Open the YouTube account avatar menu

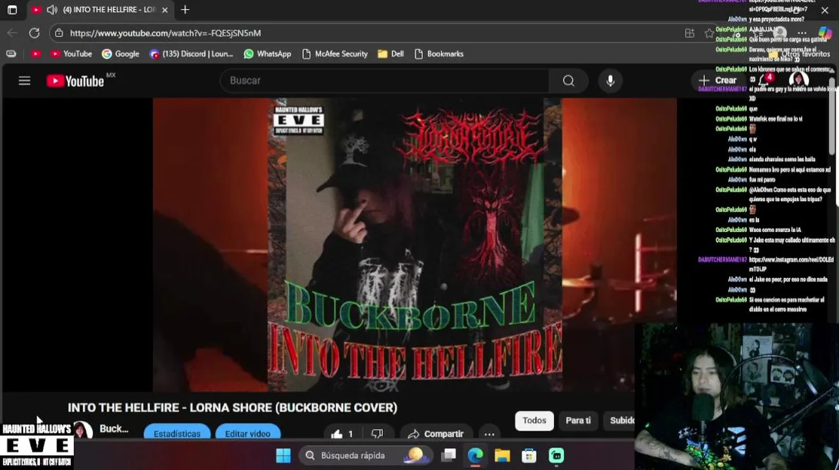[798, 81]
